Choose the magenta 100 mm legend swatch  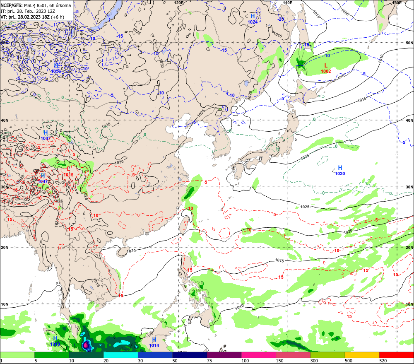click(x=258, y=355)
